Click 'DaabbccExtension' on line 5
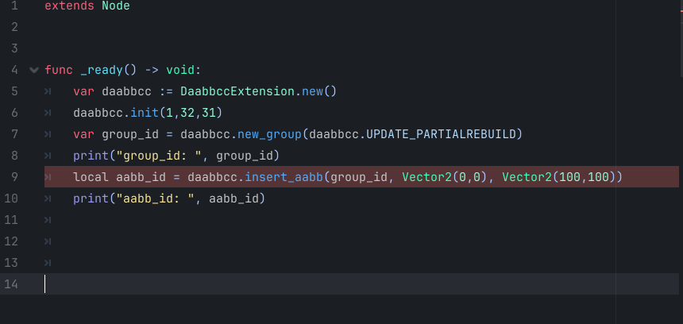This screenshot has width=683, height=324. click(x=237, y=91)
